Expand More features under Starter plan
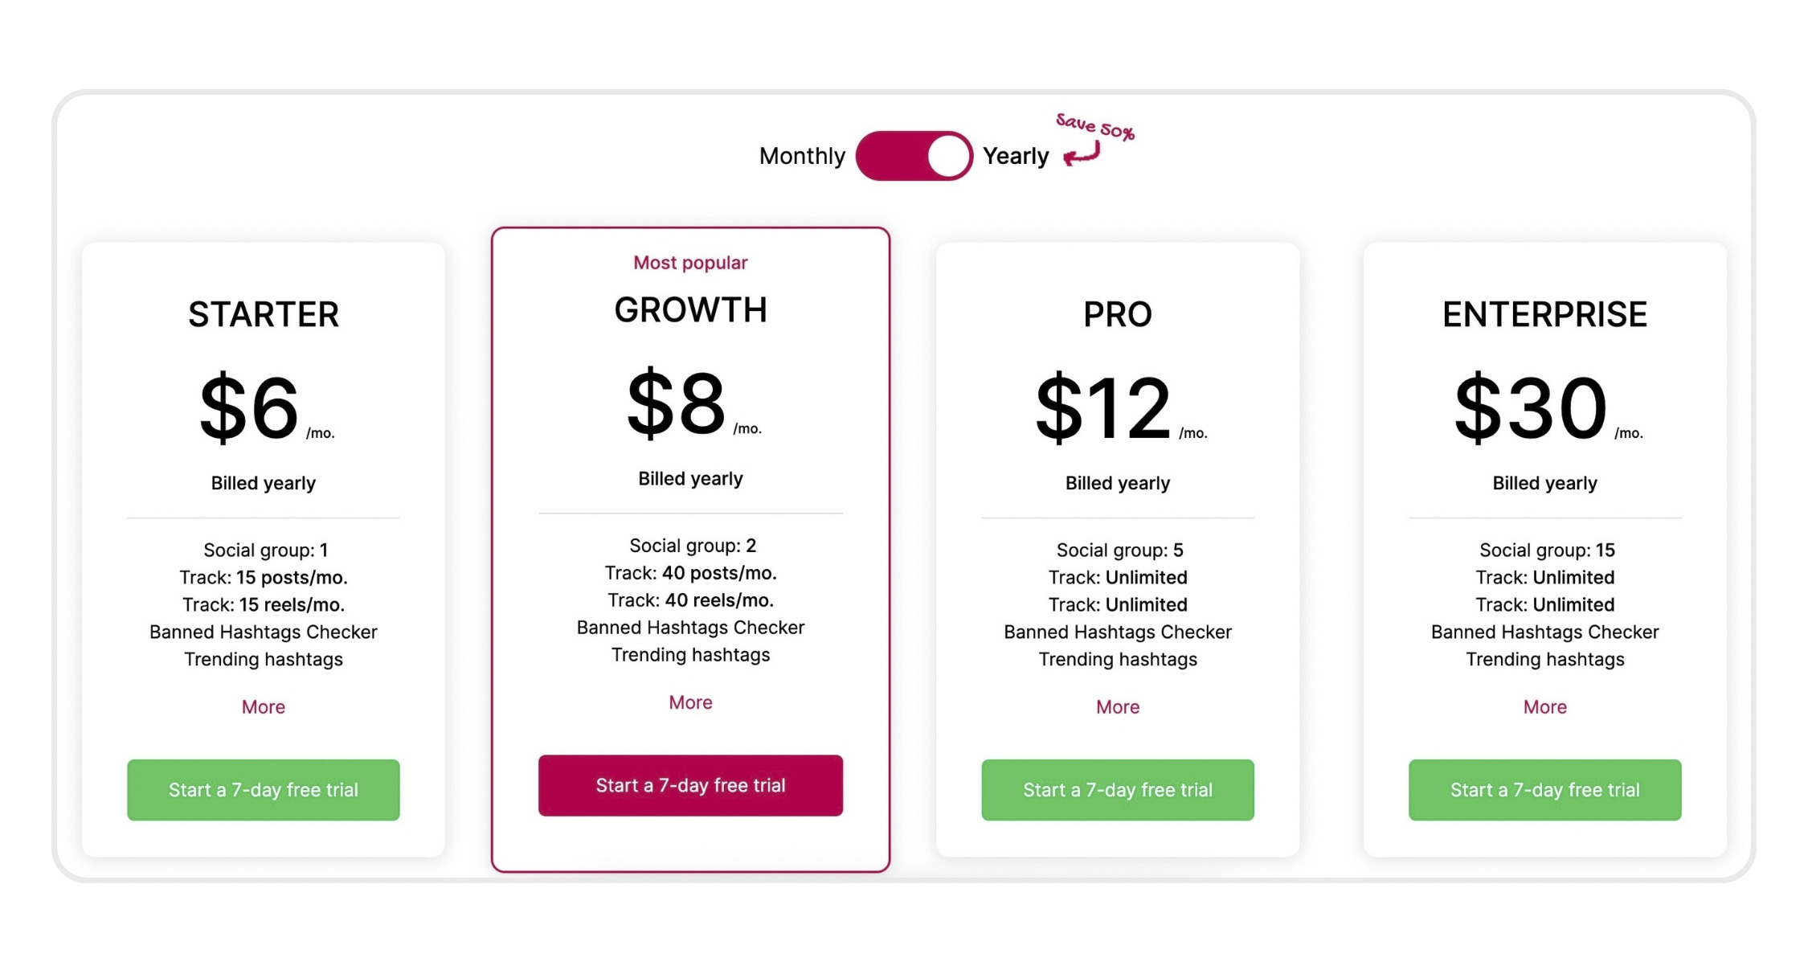The image size is (1808, 970). tap(264, 707)
